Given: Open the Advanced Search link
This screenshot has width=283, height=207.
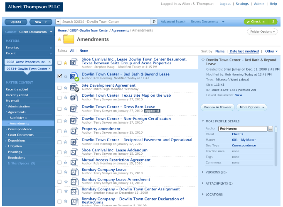Looking at the screenshot, I should click(173, 22).
